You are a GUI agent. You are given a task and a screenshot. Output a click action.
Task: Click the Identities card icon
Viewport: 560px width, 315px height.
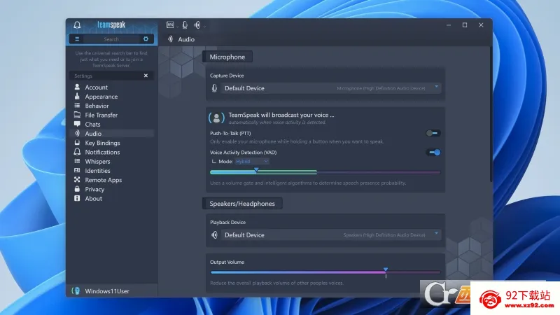[77, 170]
